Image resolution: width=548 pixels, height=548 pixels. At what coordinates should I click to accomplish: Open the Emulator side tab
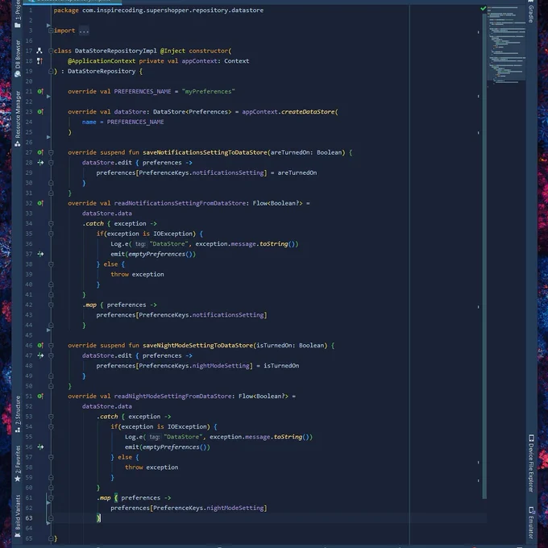tap(531, 522)
